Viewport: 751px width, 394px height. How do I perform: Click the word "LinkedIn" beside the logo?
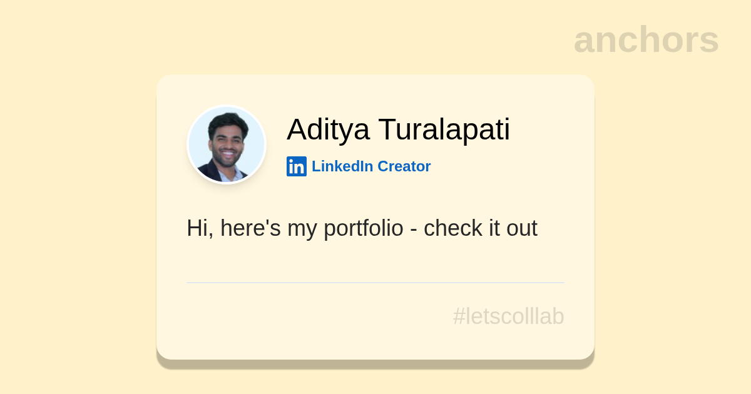pyautogui.click(x=342, y=166)
